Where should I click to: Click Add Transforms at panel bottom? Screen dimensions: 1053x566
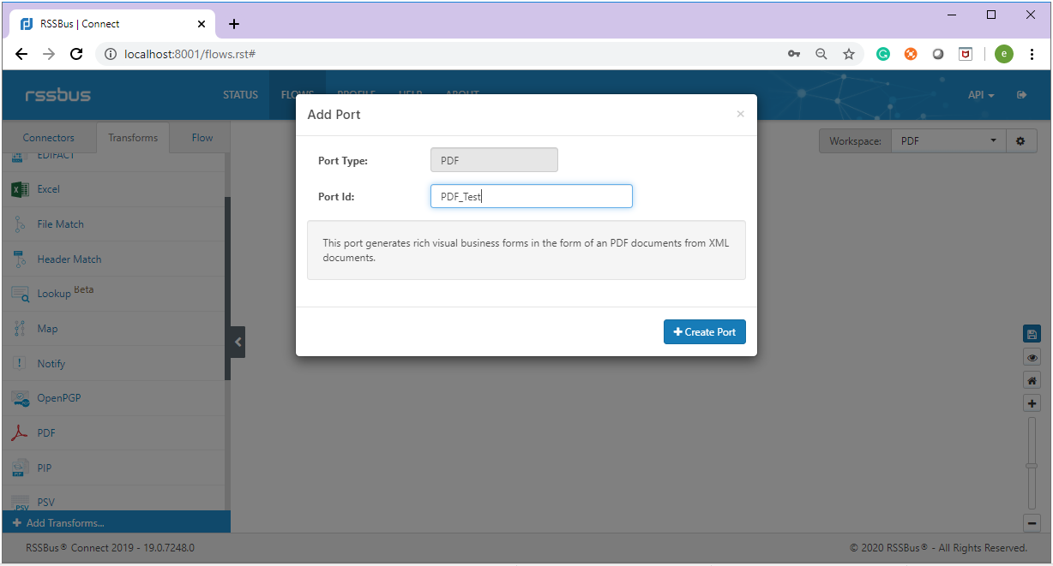(x=116, y=522)
